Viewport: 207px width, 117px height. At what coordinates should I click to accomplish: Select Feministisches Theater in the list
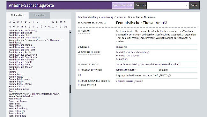tap(21, 67)
